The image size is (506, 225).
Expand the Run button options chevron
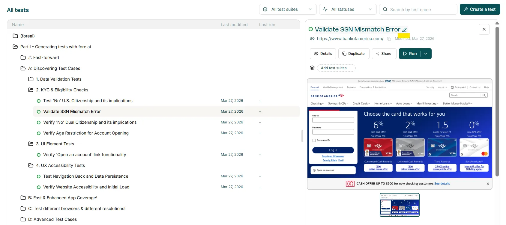point(426,54)
